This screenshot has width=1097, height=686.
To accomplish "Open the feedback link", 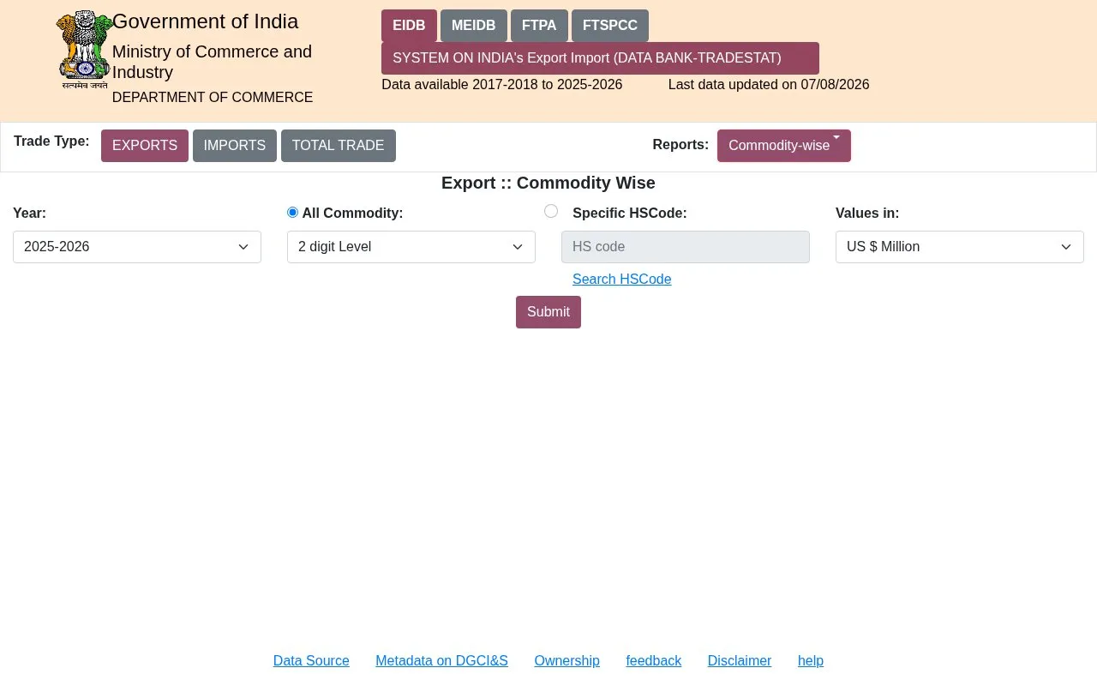I will [x=654, y=661].
